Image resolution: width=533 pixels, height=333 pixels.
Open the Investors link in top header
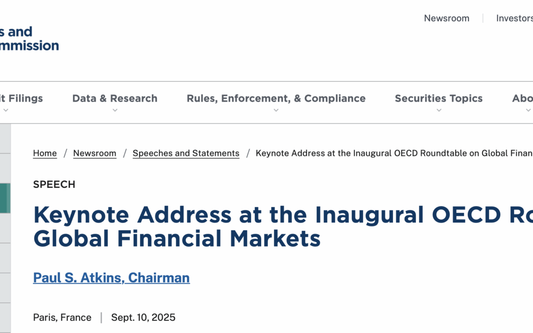(x=514, y=18)
